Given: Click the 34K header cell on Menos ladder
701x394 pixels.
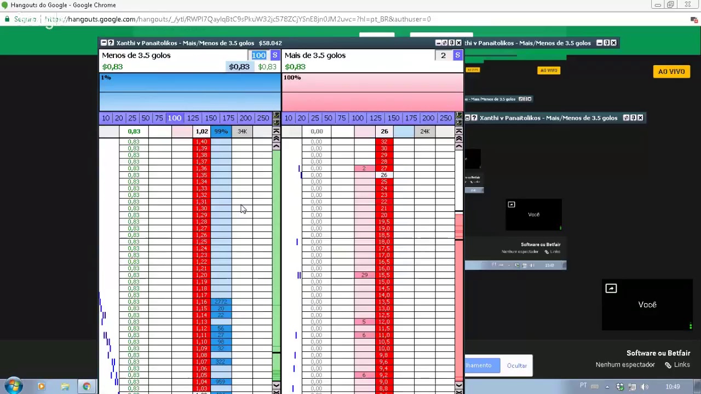Looking at the screenshot, I should click(242, 131).
